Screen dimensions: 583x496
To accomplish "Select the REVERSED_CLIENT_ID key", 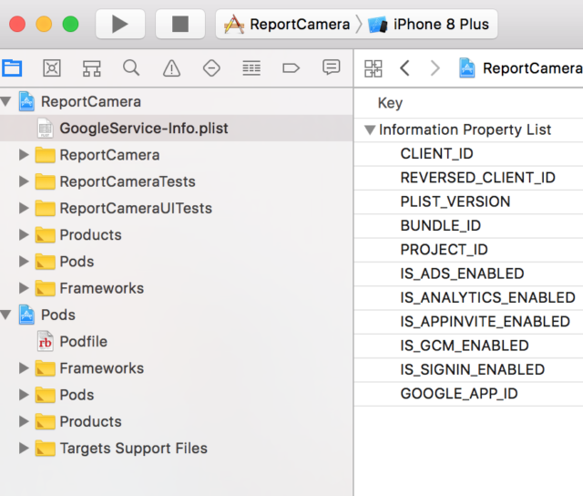I will (x=477, y=178).
